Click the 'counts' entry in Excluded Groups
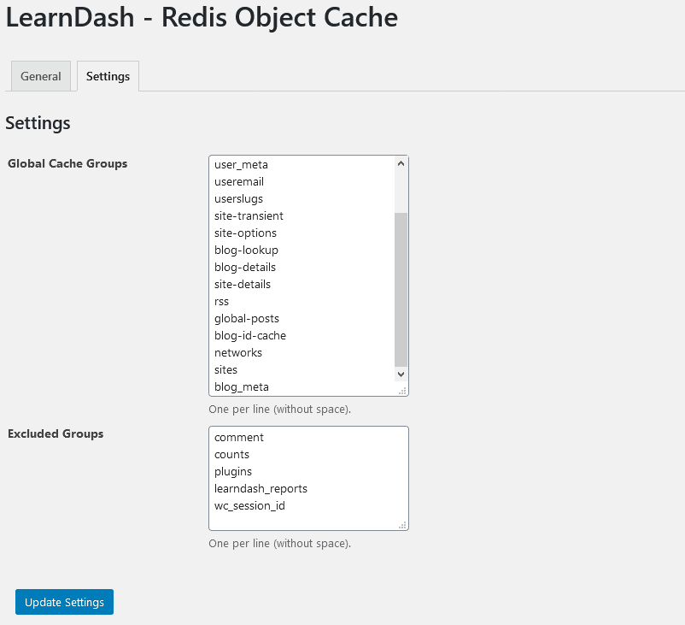The image size is (685, 625). 231,455
